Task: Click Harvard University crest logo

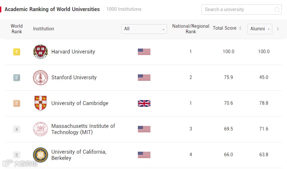Action: (41, 52)
